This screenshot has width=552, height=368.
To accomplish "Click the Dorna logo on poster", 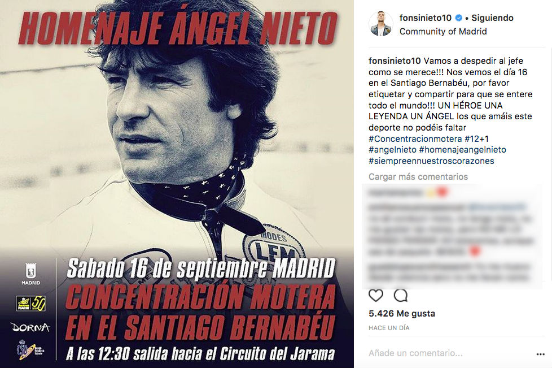I will click(30, 327).
